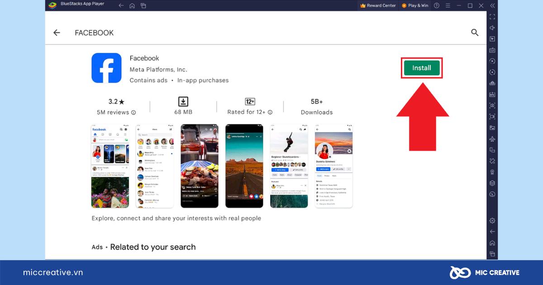Click the BlueStacks title bar back arrow

pyautogui.click(x=121, y=5)
